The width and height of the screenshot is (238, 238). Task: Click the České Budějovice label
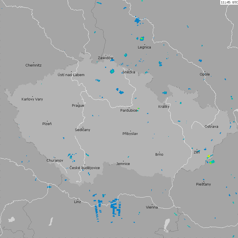(x=85, y=168)
